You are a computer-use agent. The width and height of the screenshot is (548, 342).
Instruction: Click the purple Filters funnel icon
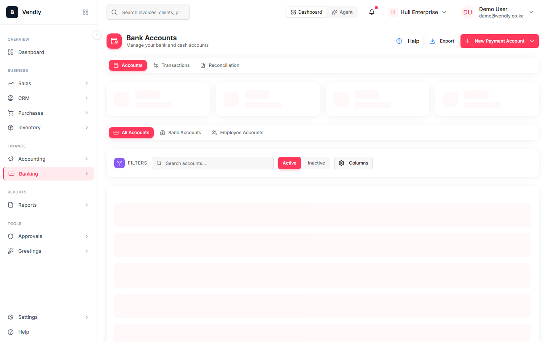(x=119, y=163)
